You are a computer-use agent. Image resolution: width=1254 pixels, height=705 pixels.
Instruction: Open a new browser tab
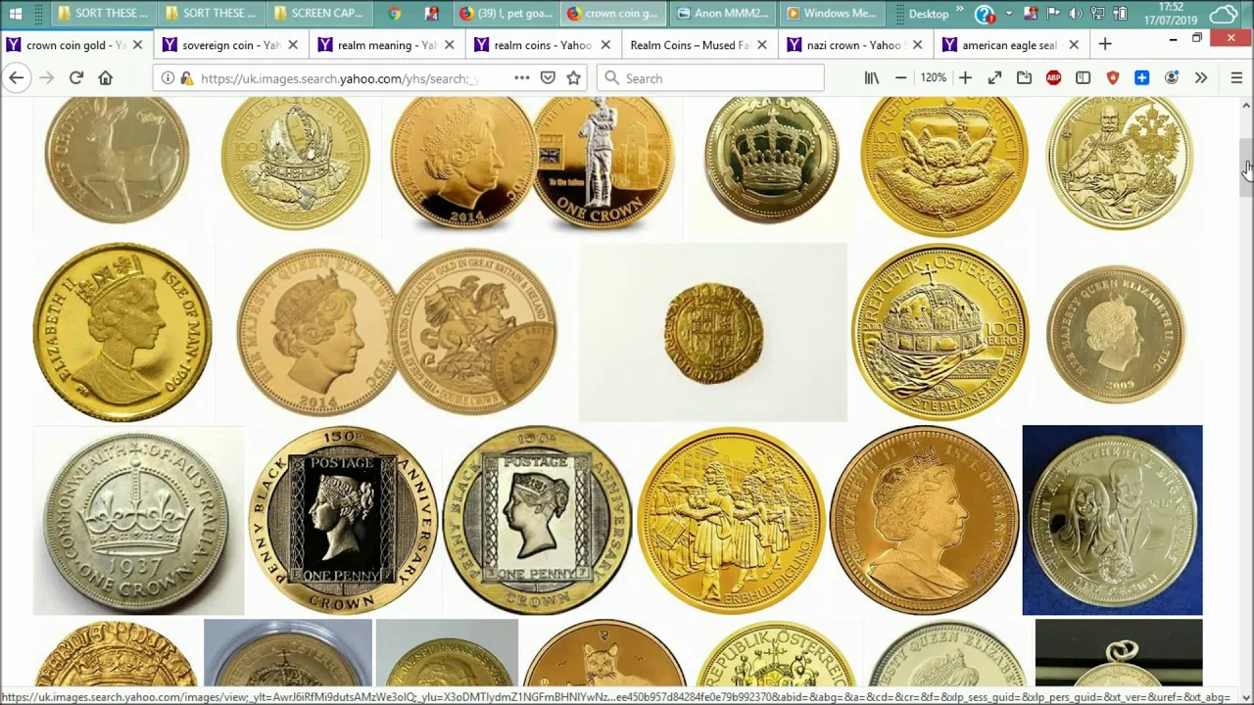pos(1105,45)
